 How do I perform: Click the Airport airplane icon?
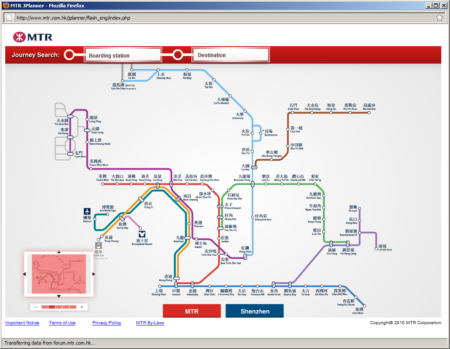(x=87, y=211)
